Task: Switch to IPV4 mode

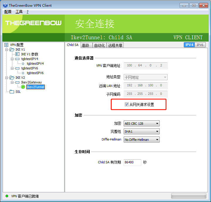Action: [189, 45]
